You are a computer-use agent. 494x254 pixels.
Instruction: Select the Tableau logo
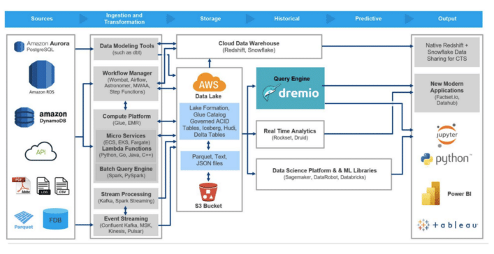(x=447, y=225)
